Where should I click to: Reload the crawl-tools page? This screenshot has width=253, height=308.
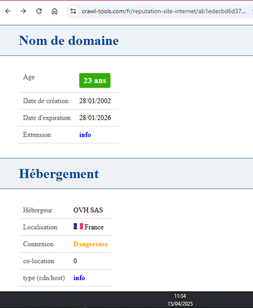coord(39,11)
